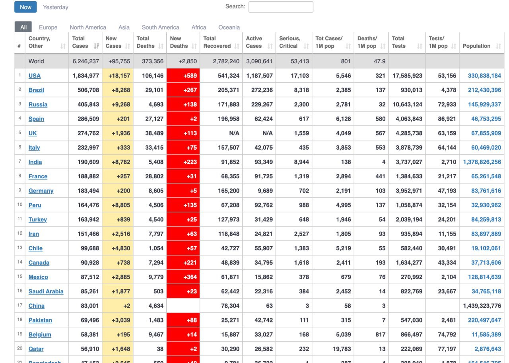Select Peru new cases cell +8,805
The width and height of the screenshot is (509, 363).
point(118,205)
